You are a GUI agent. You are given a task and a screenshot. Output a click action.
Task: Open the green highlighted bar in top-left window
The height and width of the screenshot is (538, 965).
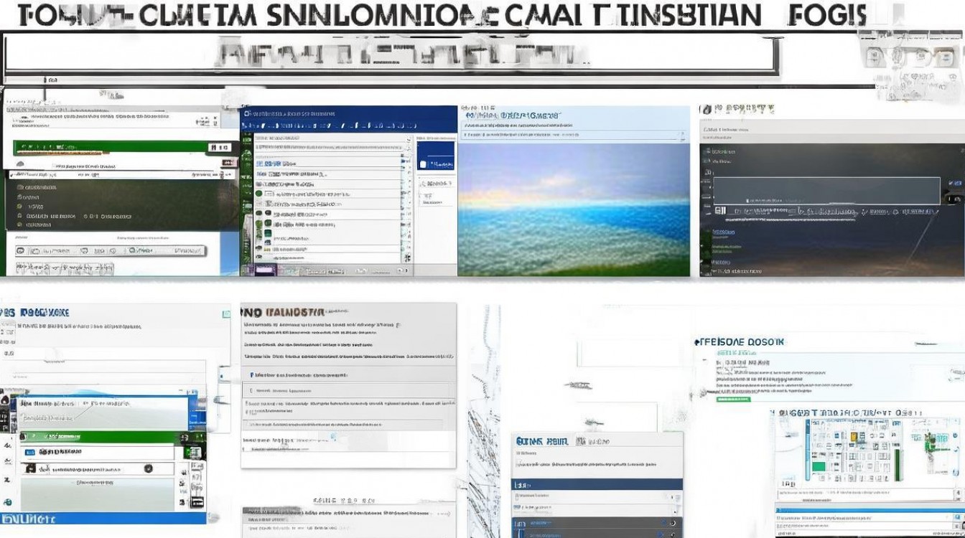point(108,148)
